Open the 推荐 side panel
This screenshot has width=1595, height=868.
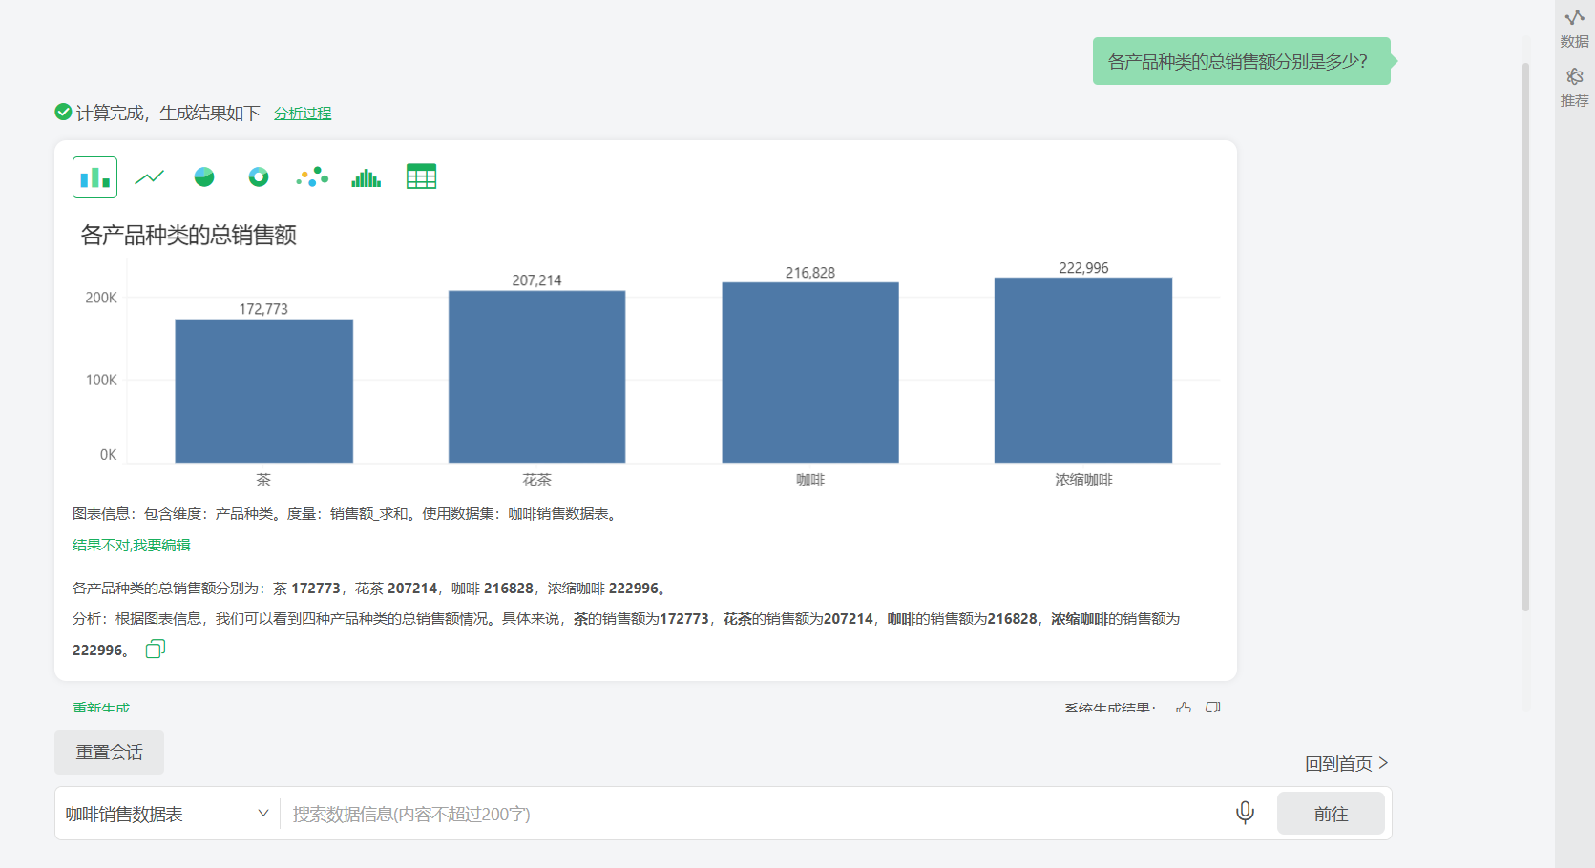coord(1575,87)
